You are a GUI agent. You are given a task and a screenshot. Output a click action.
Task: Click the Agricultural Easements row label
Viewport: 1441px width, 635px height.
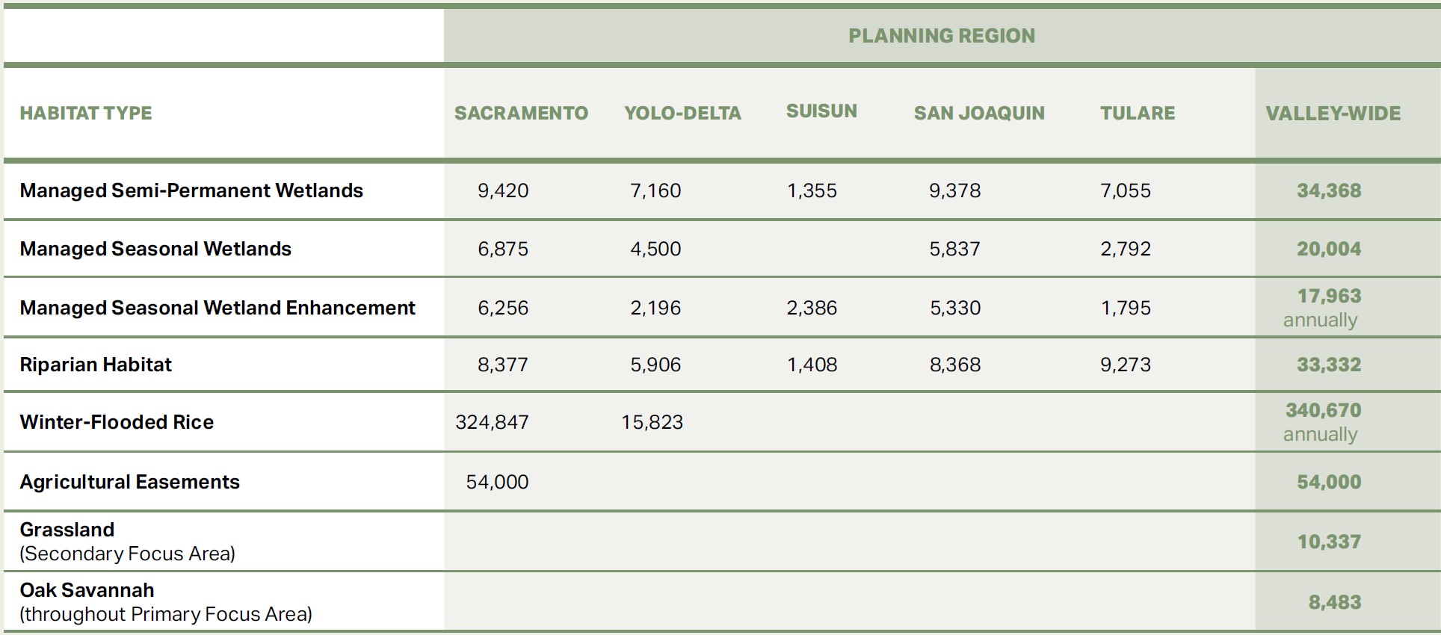pos(129,482)
